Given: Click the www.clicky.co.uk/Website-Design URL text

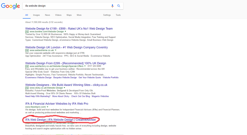Looking at the screenshot, I should pyautogui.click(x=46, y=88).
